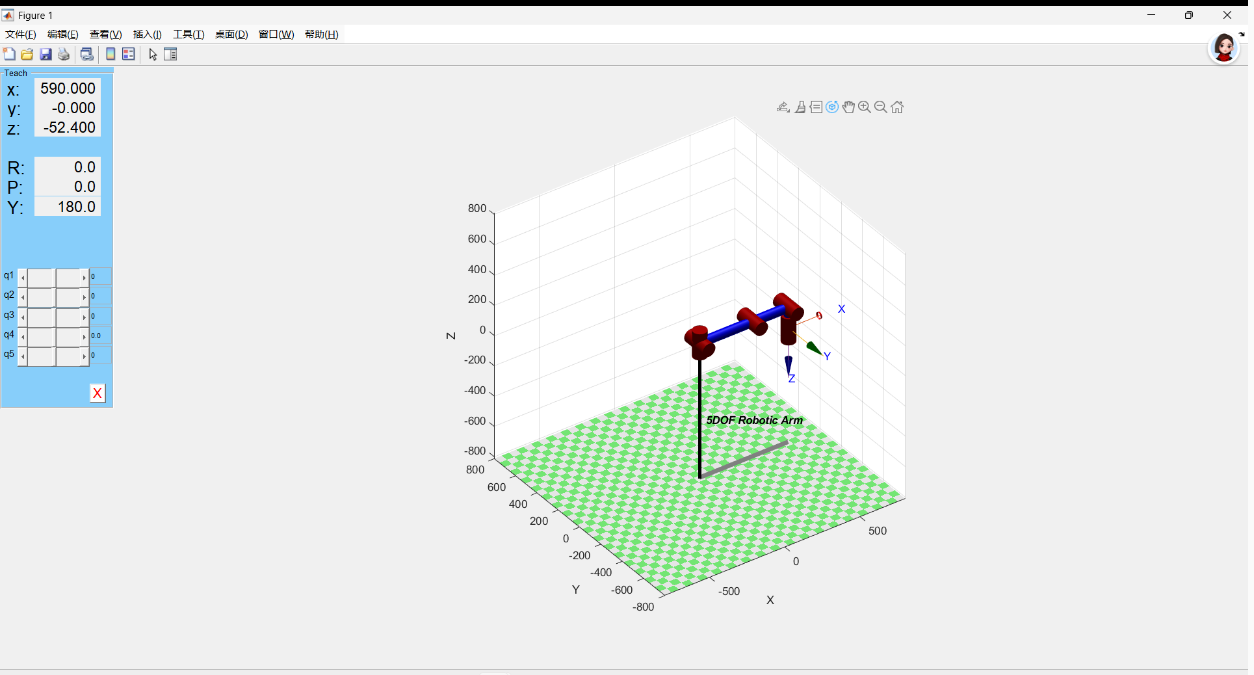
Task: Expand the 查看(V) menu
Action: tap(105, 34)
